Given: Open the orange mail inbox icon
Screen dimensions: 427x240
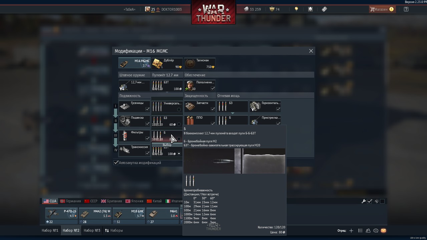Looking at the screenshot, I should [383, 230].
